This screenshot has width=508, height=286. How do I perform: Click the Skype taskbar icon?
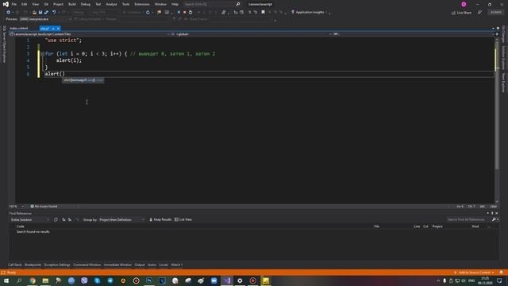(97, 280)
